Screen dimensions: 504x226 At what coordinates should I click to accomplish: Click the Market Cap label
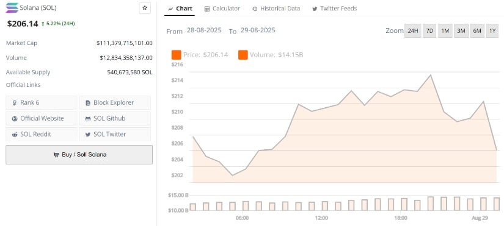coord(21,43)
